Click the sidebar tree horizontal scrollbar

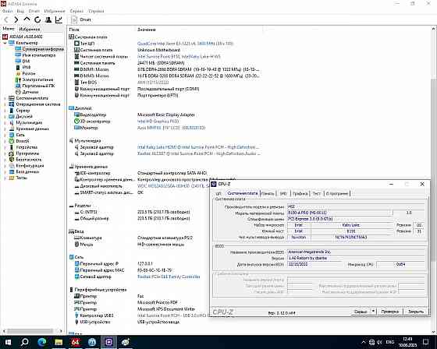(30, 331)
